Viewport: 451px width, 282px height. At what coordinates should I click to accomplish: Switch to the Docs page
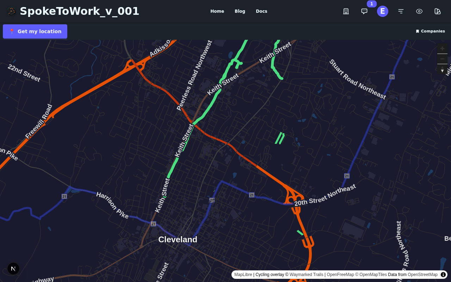click(261, 11)
